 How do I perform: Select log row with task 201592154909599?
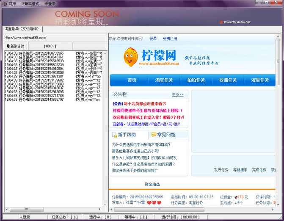coord(53,72)
